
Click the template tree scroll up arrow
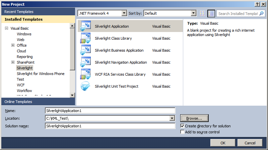pyautogui.click(x=72, y=26)
